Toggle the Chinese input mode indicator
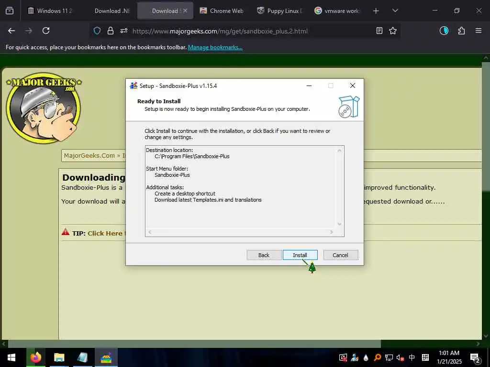This screenshot has width=490, height=367. click(x=412, y=357)
